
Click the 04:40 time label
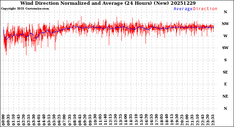click(x=44, y=120)
